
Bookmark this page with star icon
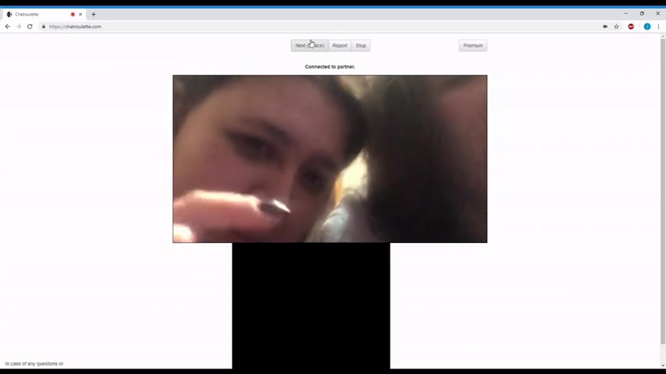[616, 26]
